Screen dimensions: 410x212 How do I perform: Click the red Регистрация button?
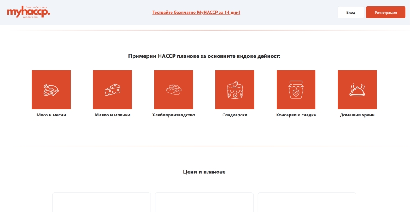[385, 13]
